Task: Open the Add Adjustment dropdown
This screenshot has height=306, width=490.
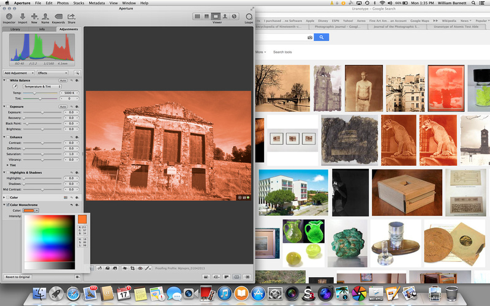Action: pyautogui.click(x=19, y=73)
